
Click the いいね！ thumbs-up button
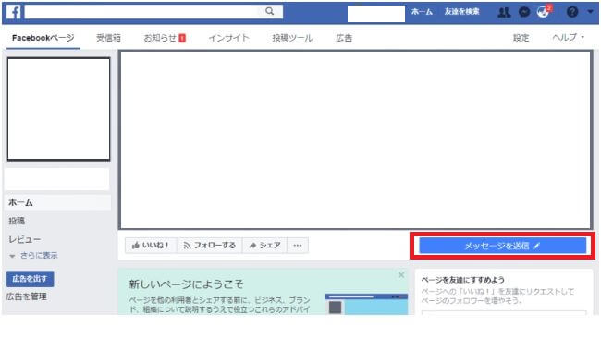(151, 246)
